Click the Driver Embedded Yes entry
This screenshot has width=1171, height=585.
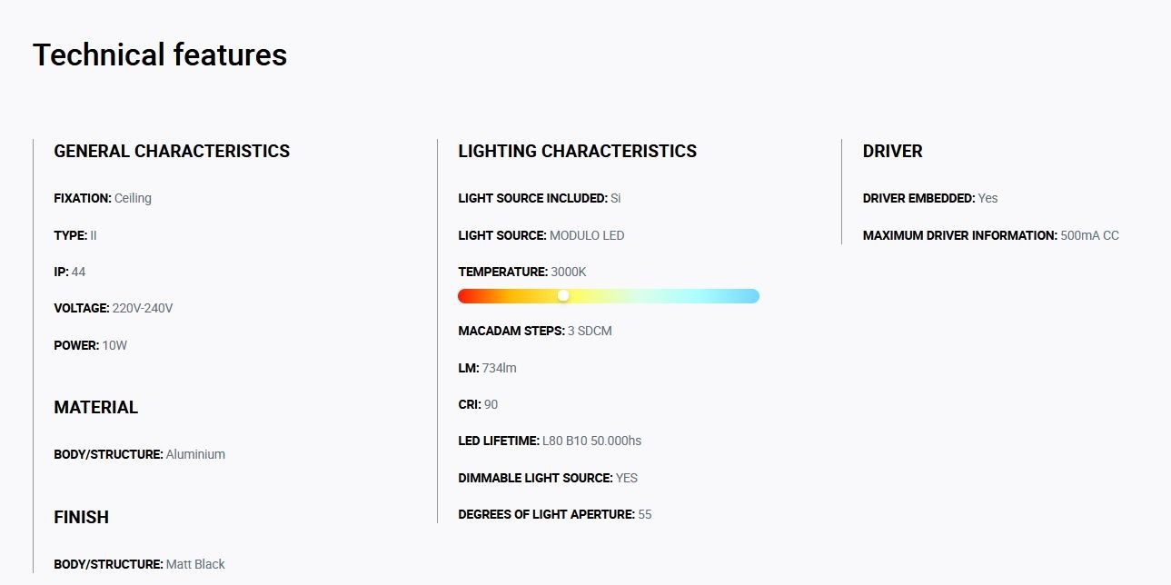click(930, 198)
